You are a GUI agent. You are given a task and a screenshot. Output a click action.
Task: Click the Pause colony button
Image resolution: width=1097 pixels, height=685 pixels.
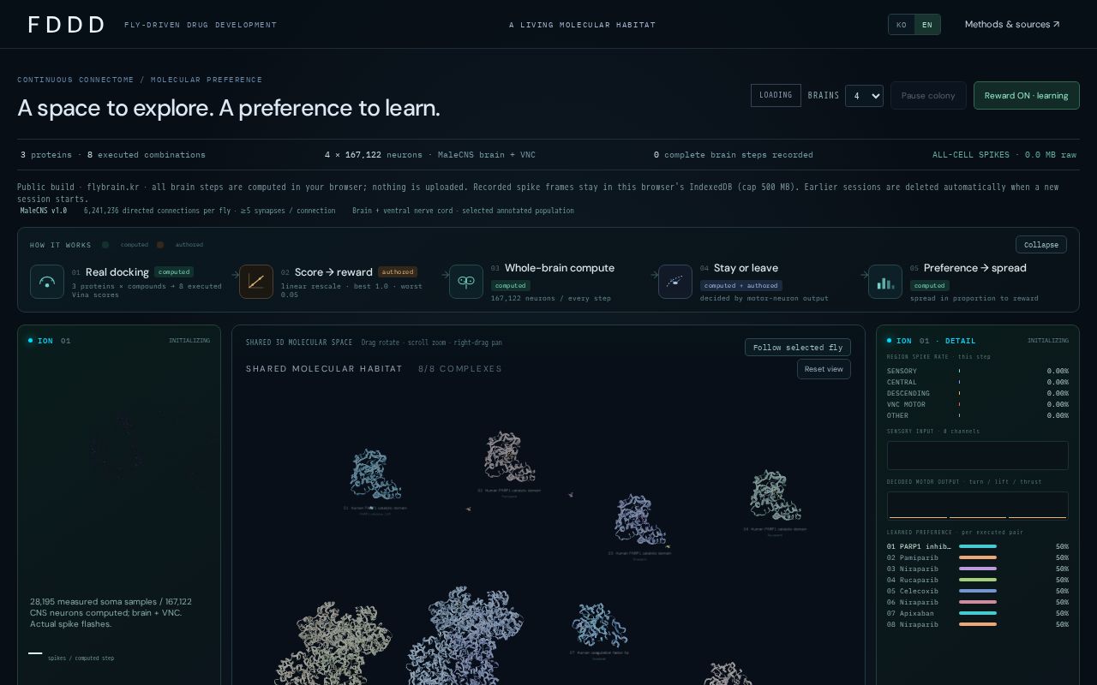tap(928, 95)
